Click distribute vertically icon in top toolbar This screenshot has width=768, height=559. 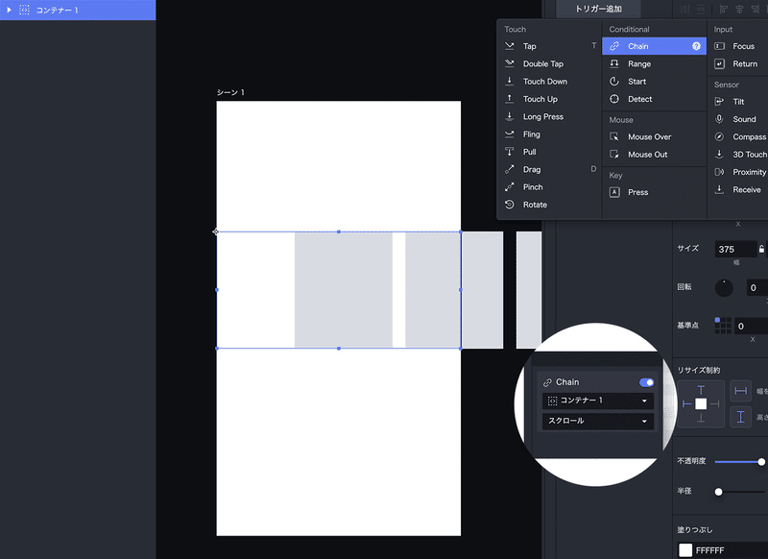701,9
